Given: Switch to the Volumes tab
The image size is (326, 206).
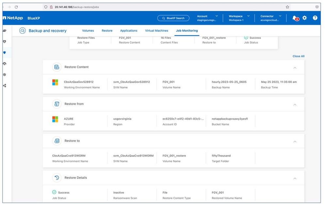Looking at the screenshot, I should (88, 31).
